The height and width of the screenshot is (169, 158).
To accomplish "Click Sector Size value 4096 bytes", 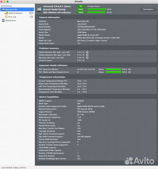I will click(x=82, y=32).
